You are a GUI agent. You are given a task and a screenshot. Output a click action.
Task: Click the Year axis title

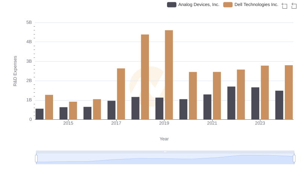pos(164,139)
